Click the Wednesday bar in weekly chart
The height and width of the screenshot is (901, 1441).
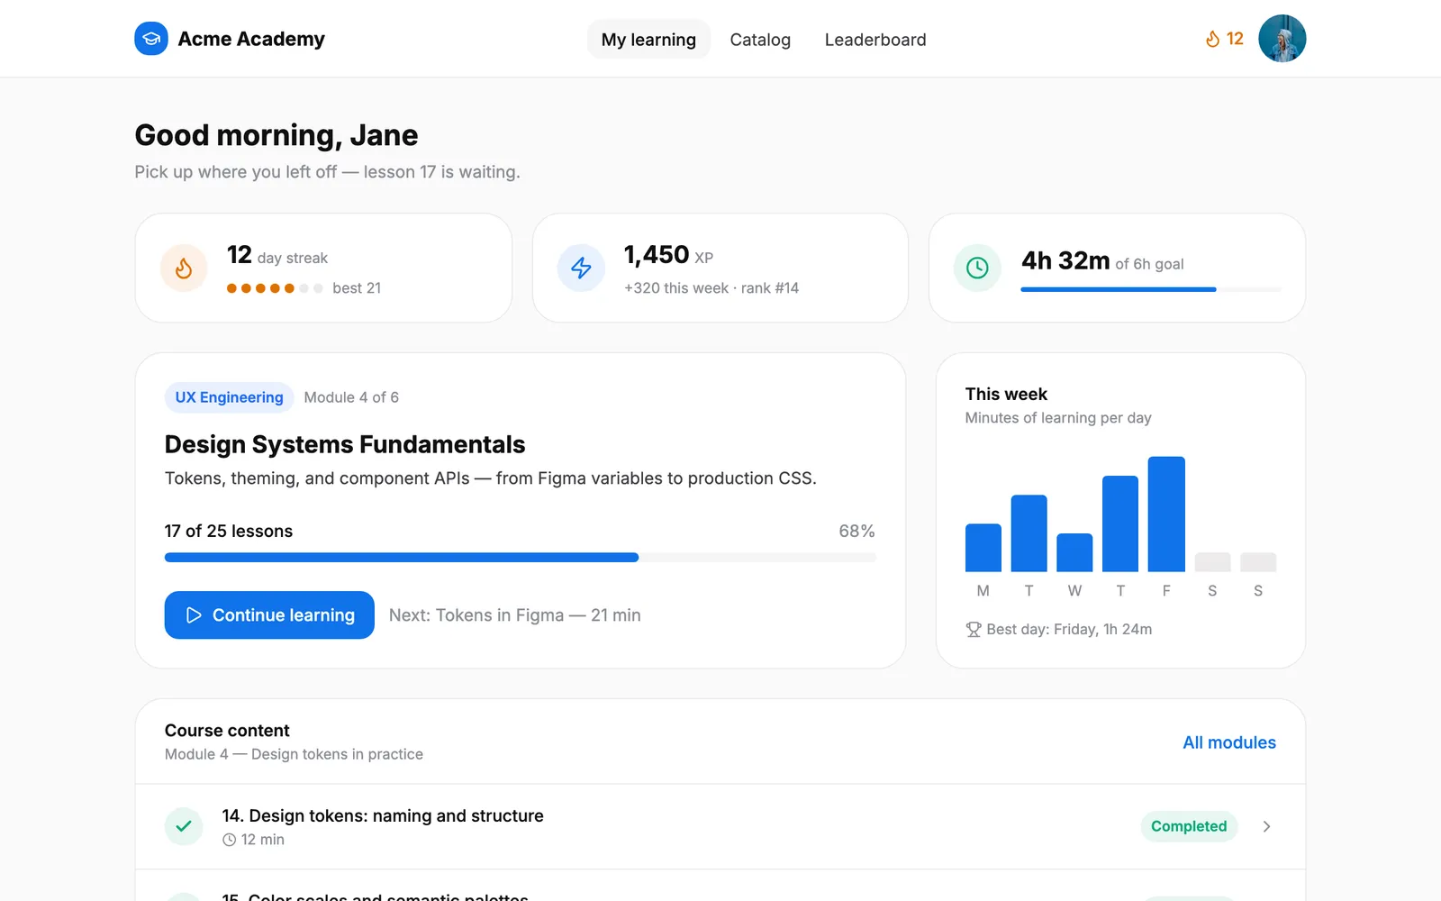click(x=1074, y=552)
